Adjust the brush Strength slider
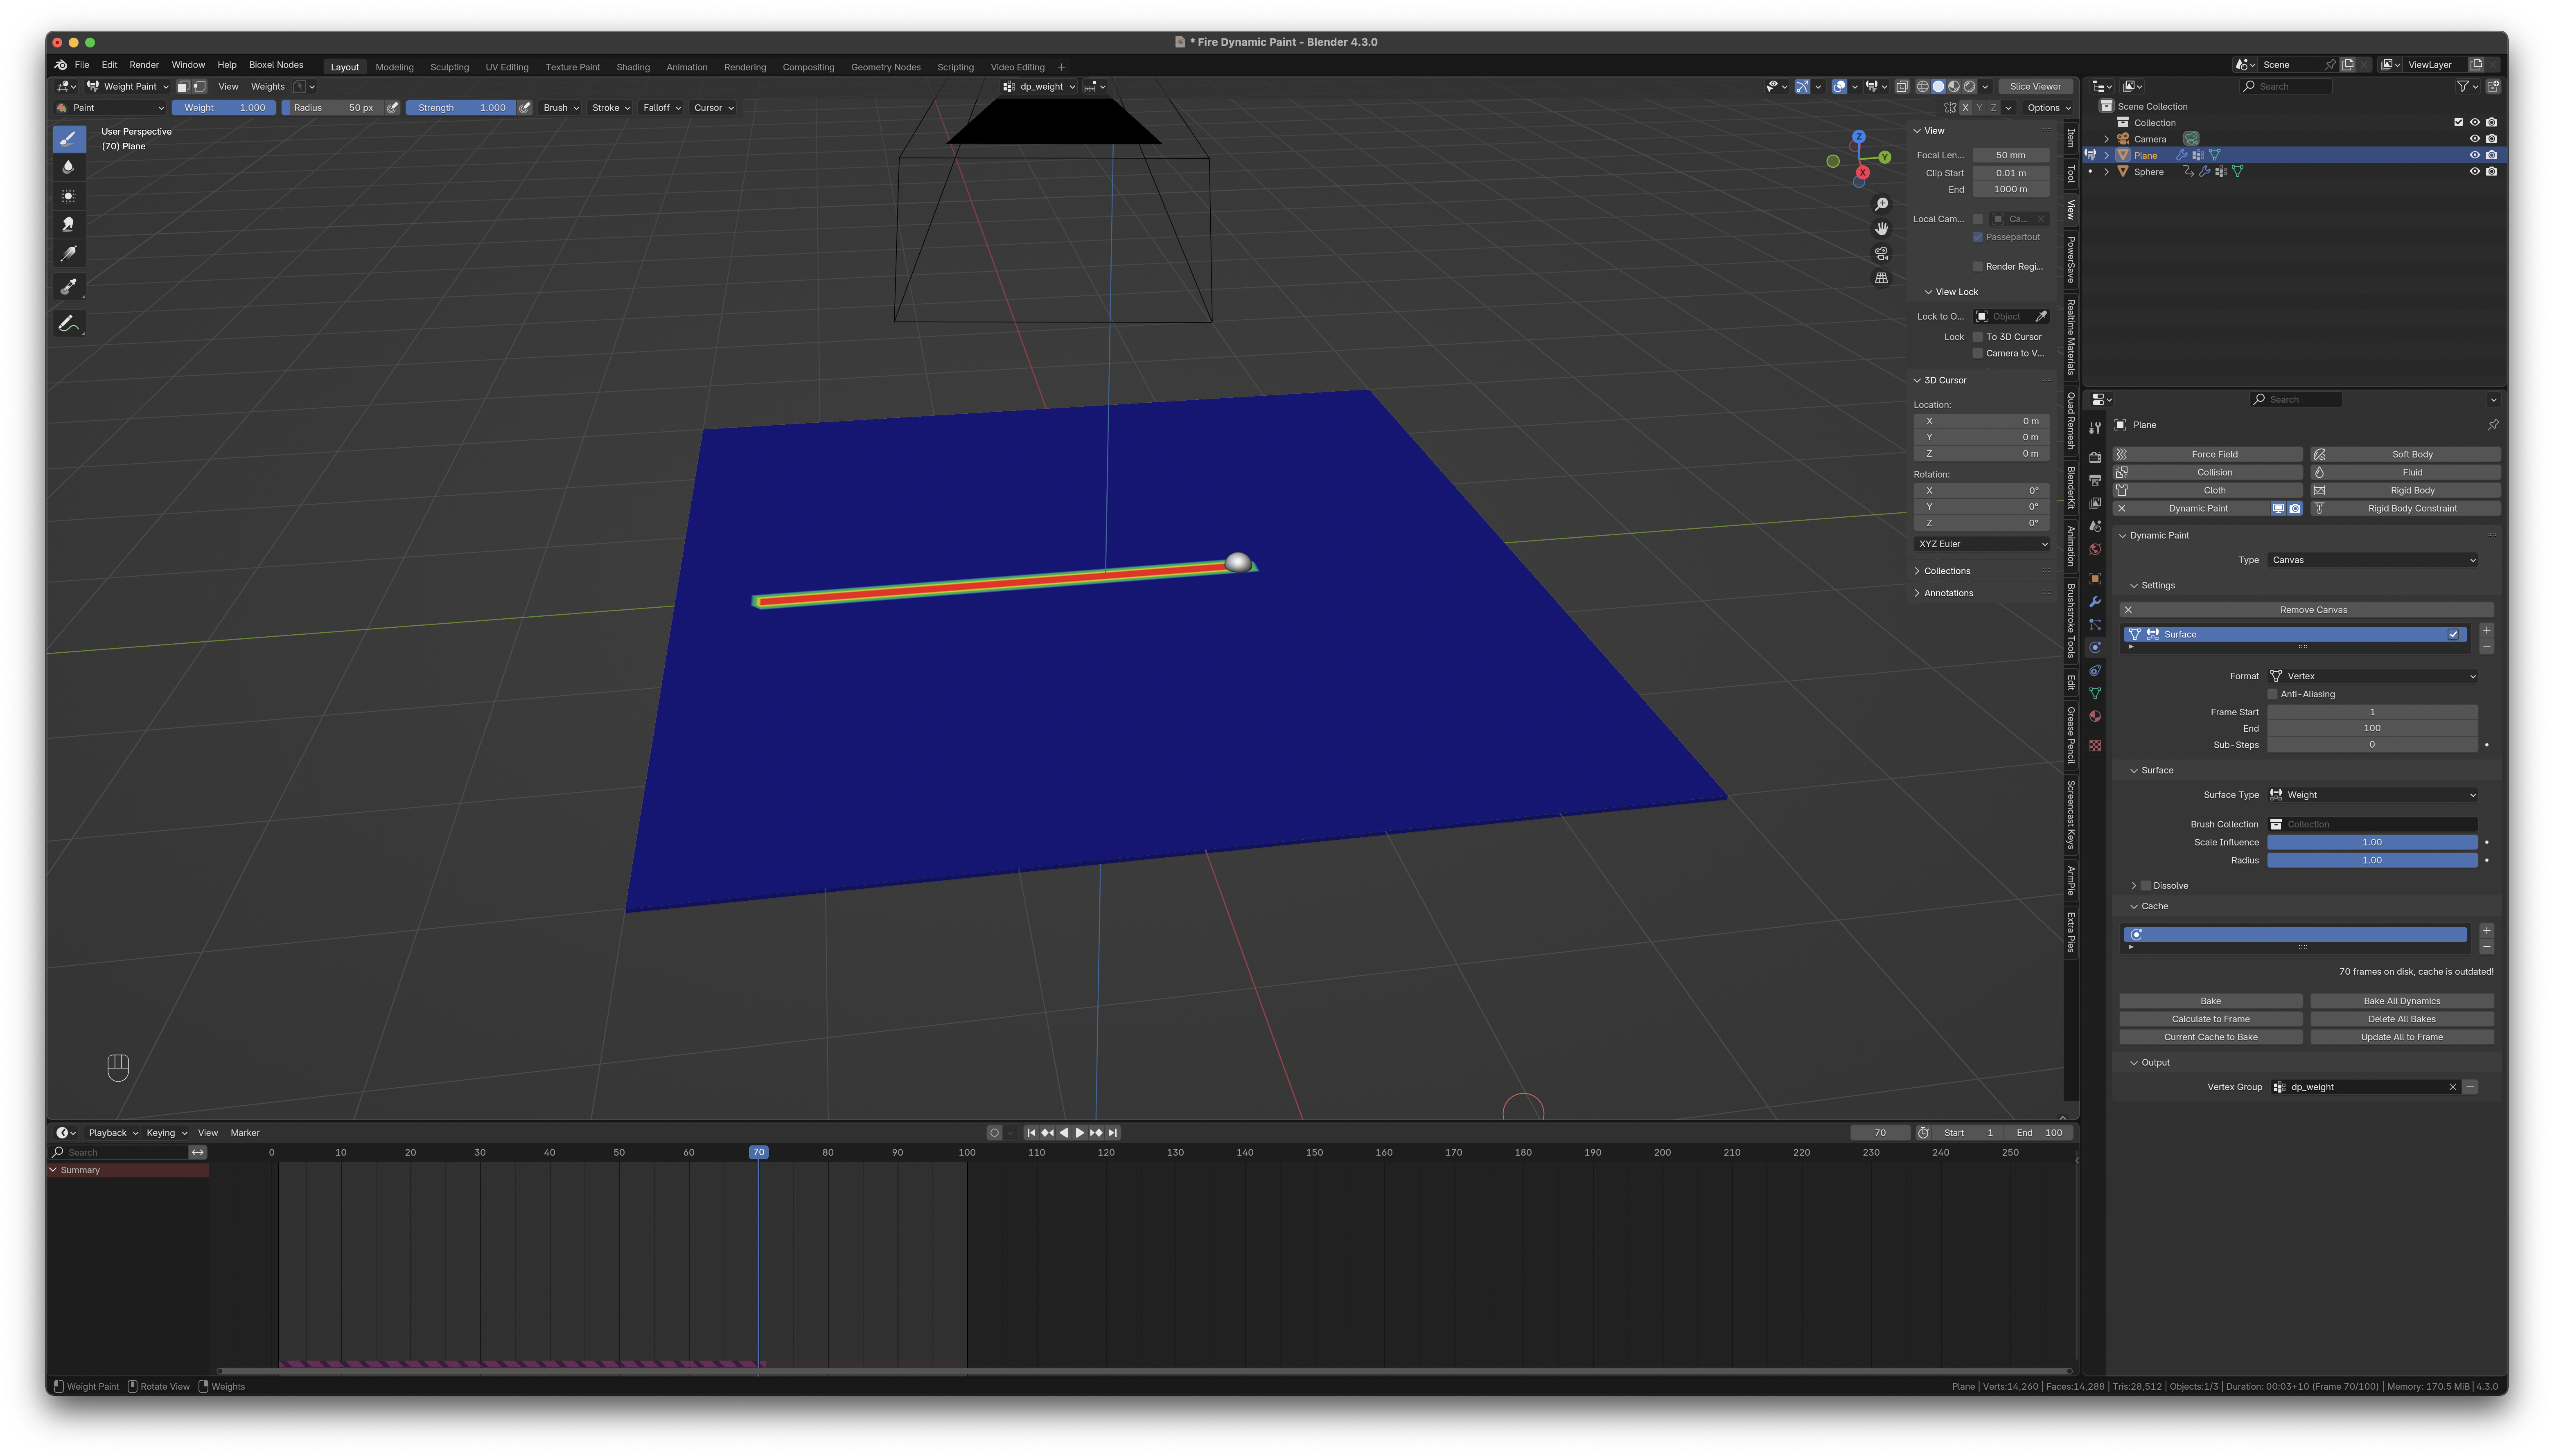 pyautogui.click(x=461, y=108)
